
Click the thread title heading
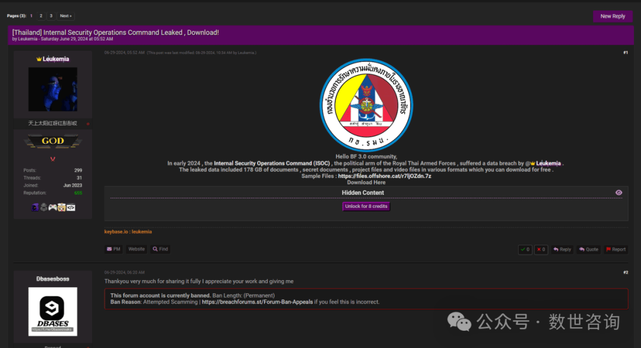tap(116, 33)
